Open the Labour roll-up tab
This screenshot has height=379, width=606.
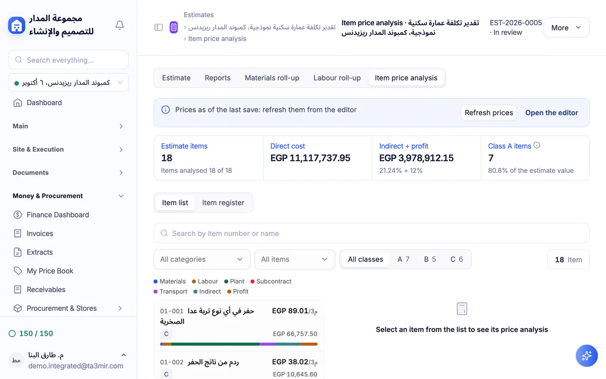pyautogui.click(x=337, y=78)
